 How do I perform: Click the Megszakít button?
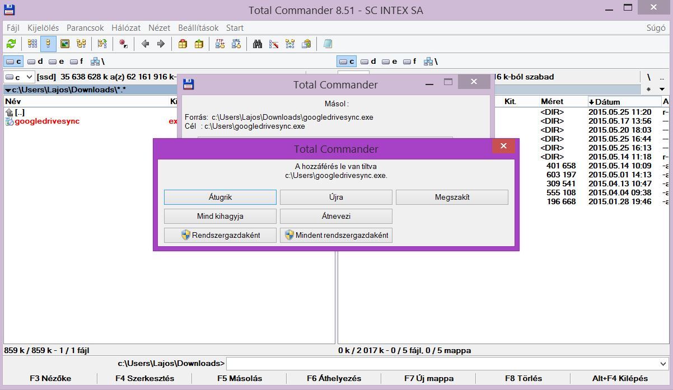click(452, 197)
